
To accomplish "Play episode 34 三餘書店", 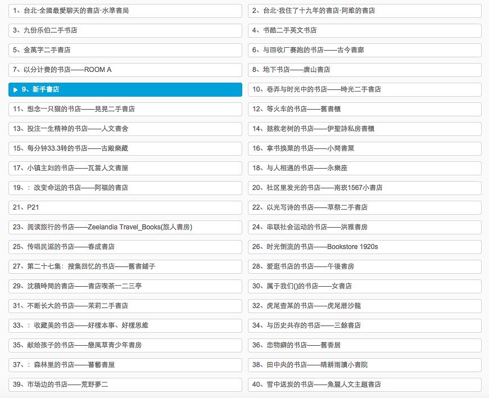I will point(365,325).
